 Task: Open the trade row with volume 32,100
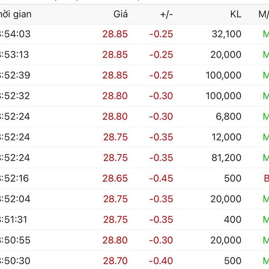[x=134, y=34]
